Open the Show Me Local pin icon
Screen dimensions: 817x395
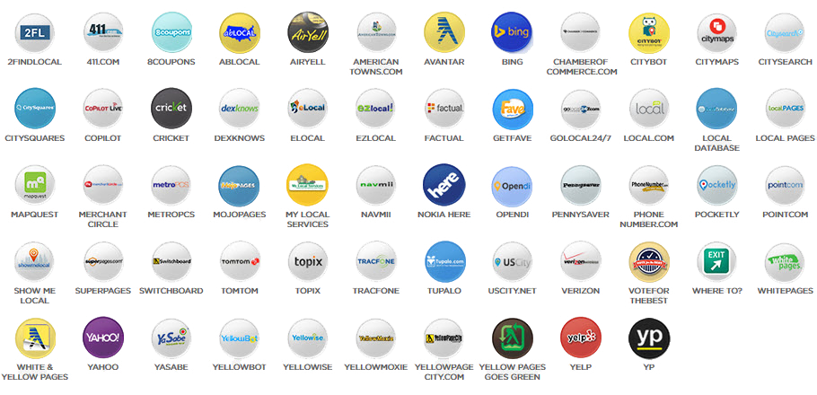pyautogui.click(x=34, y=261)
